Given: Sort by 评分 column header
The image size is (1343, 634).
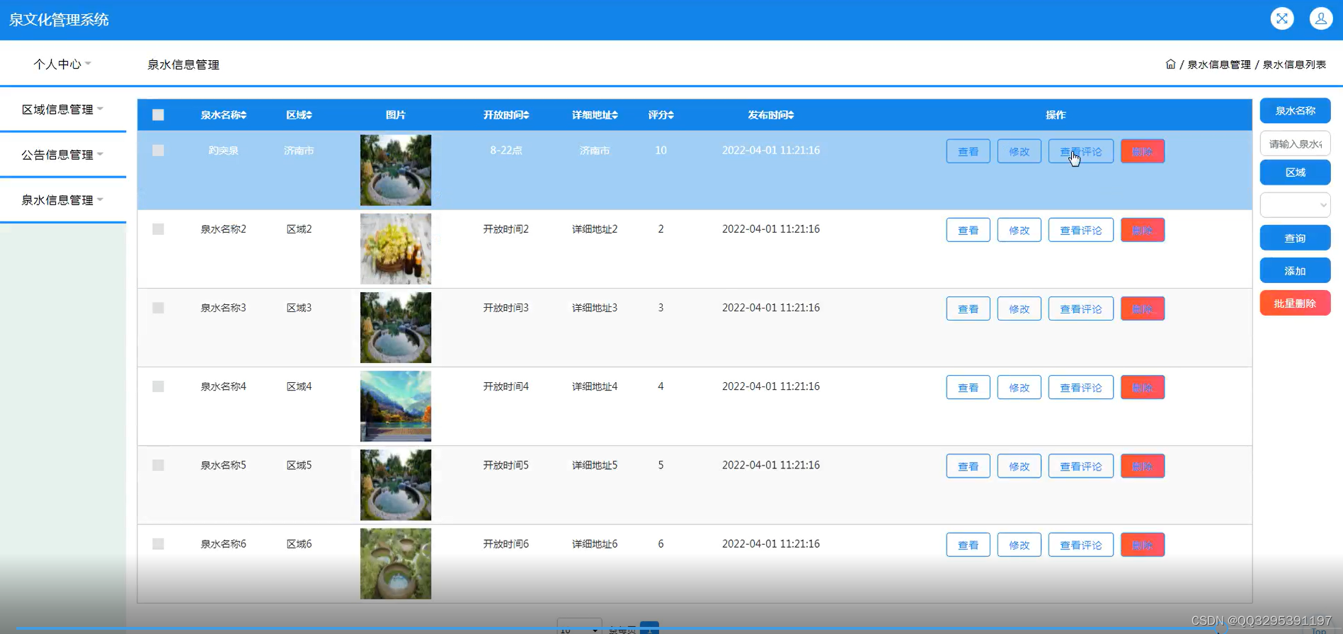Looking at the screenshot, I should [x=661, y=115].
